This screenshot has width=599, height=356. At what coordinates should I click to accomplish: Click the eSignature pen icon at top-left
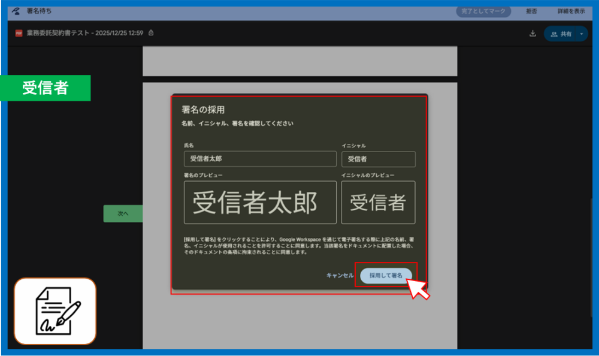coord(16,11)
